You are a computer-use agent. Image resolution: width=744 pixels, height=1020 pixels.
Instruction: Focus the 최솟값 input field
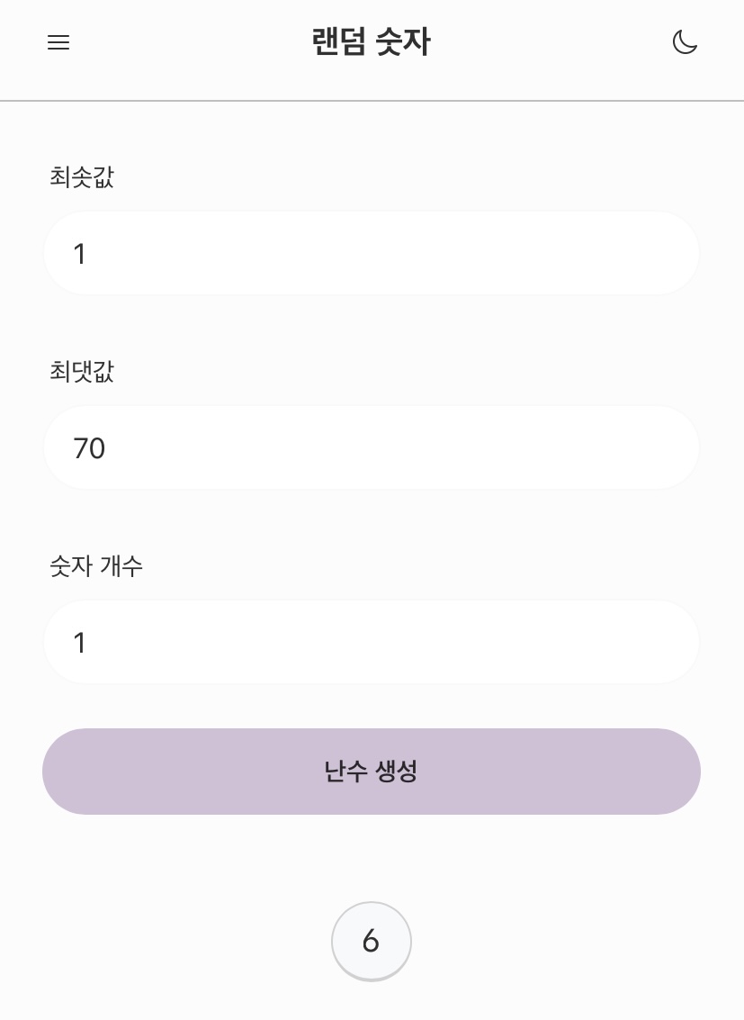point(372,254)
